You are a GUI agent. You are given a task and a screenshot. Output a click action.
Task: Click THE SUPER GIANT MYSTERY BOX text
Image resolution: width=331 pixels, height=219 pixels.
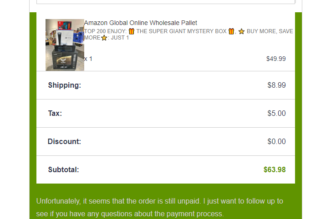181,31
